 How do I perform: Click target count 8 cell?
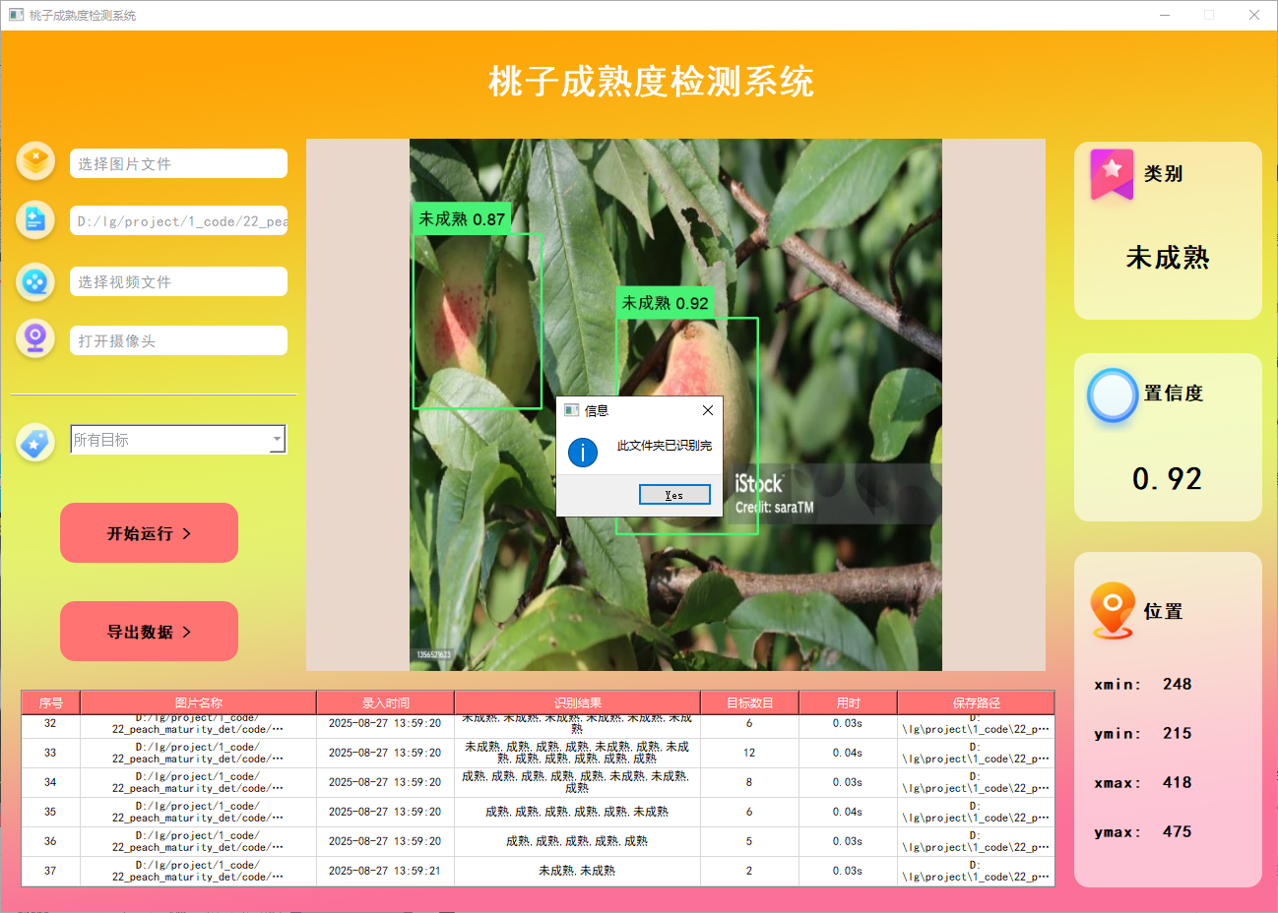(749, 782)
